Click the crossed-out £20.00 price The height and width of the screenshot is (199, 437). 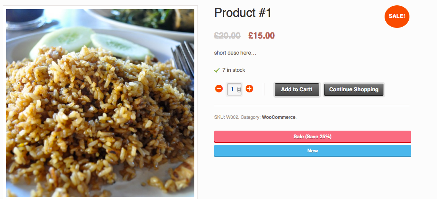point(227,36)
